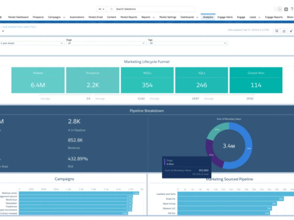Expand the Campaigns tab chevron
This screenshot has height=220, width=294.
tap(64, 17)
